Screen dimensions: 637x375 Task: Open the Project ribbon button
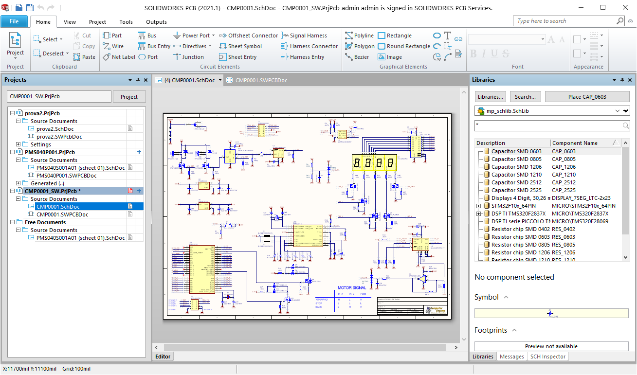click(15, 46)
